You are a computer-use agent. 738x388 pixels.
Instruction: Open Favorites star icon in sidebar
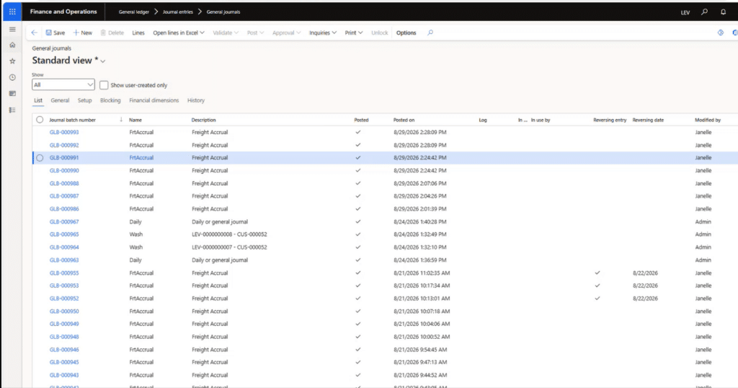[x=12, y=61]
